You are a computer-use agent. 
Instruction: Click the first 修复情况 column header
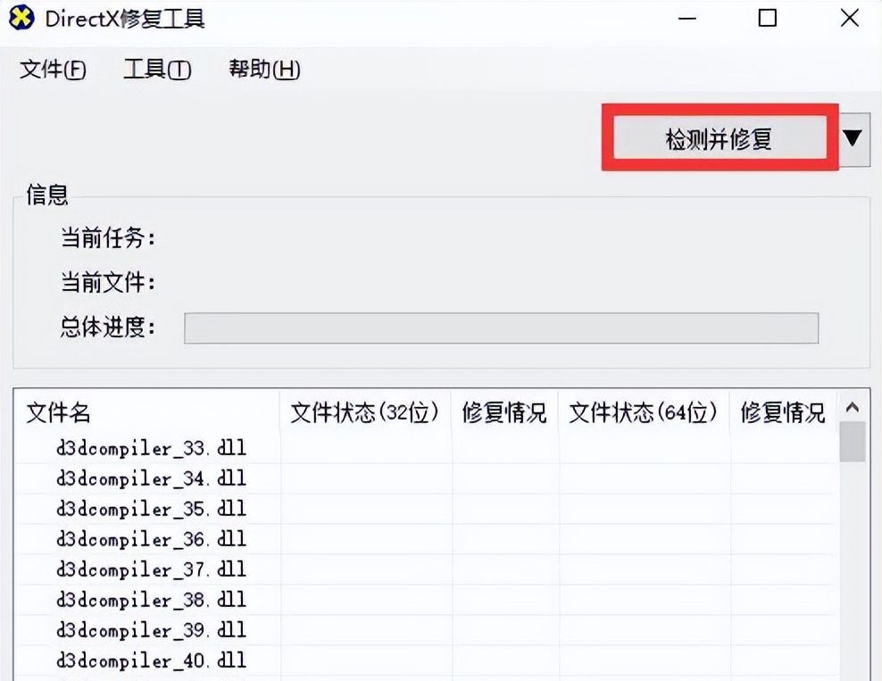504,412
